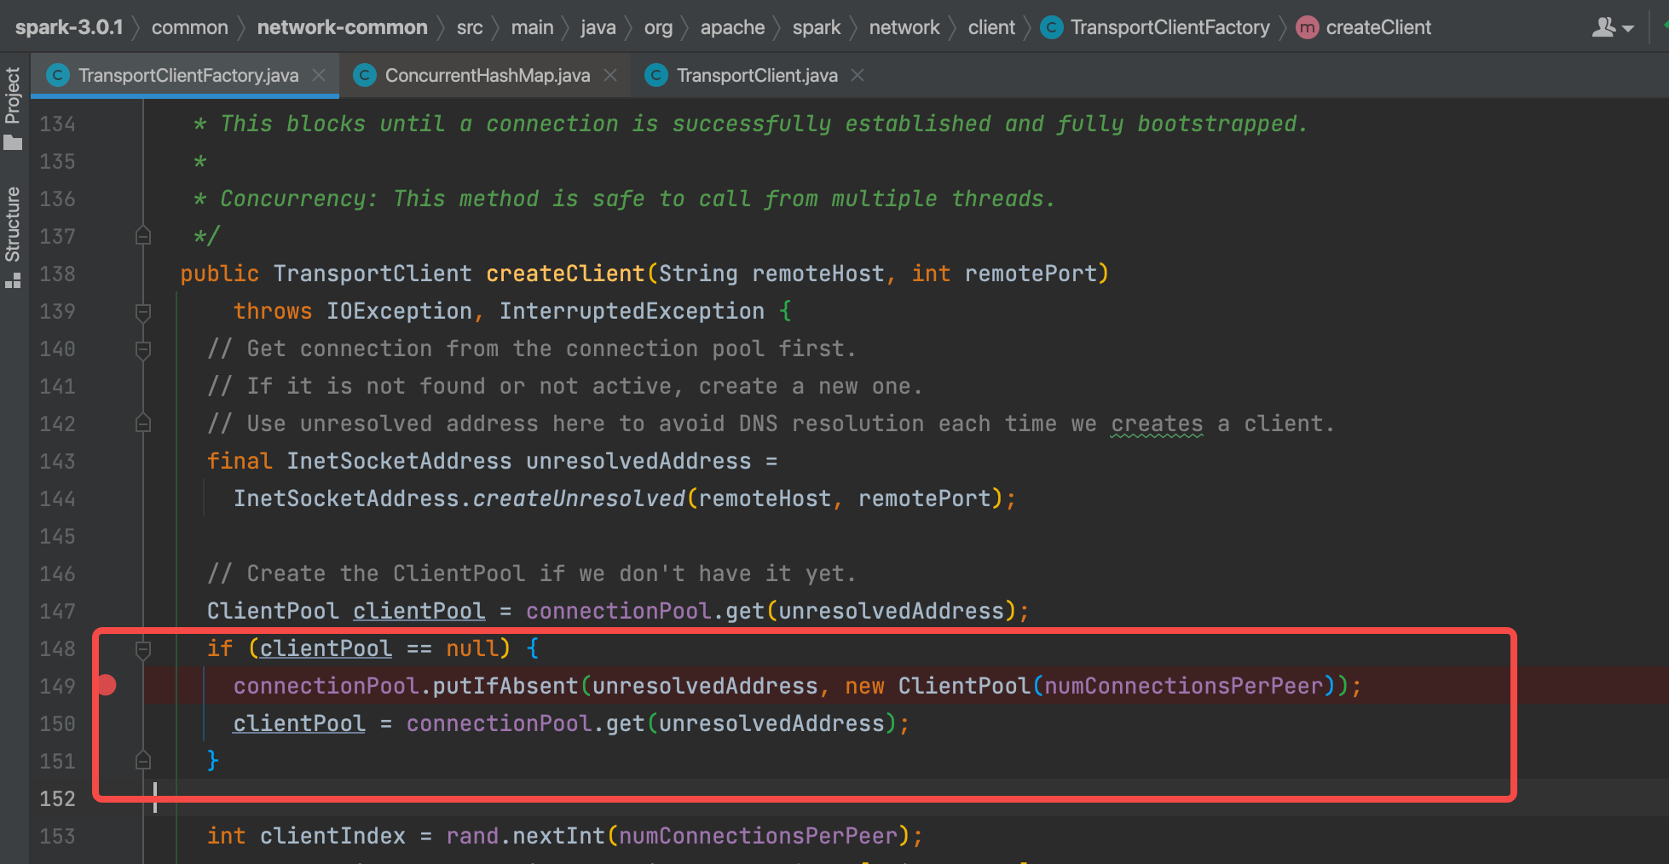Open the Structure tool window
Screen dimensions: 1669x864
[x=13, y=225]
